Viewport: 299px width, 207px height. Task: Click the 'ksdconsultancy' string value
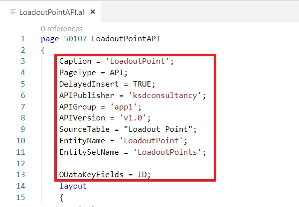coord(166,96)
